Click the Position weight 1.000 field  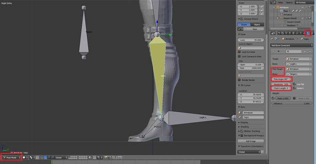point(283,98)
